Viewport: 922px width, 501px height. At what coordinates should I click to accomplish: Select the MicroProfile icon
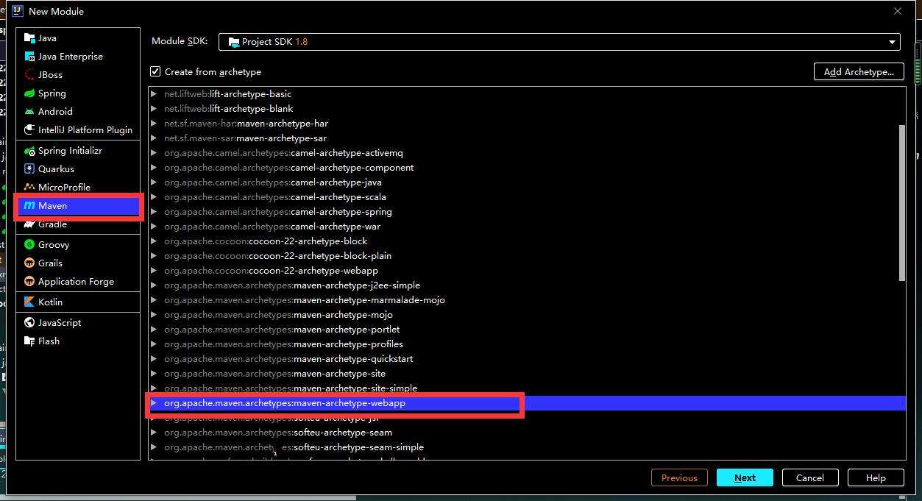[x=29, y=188]
